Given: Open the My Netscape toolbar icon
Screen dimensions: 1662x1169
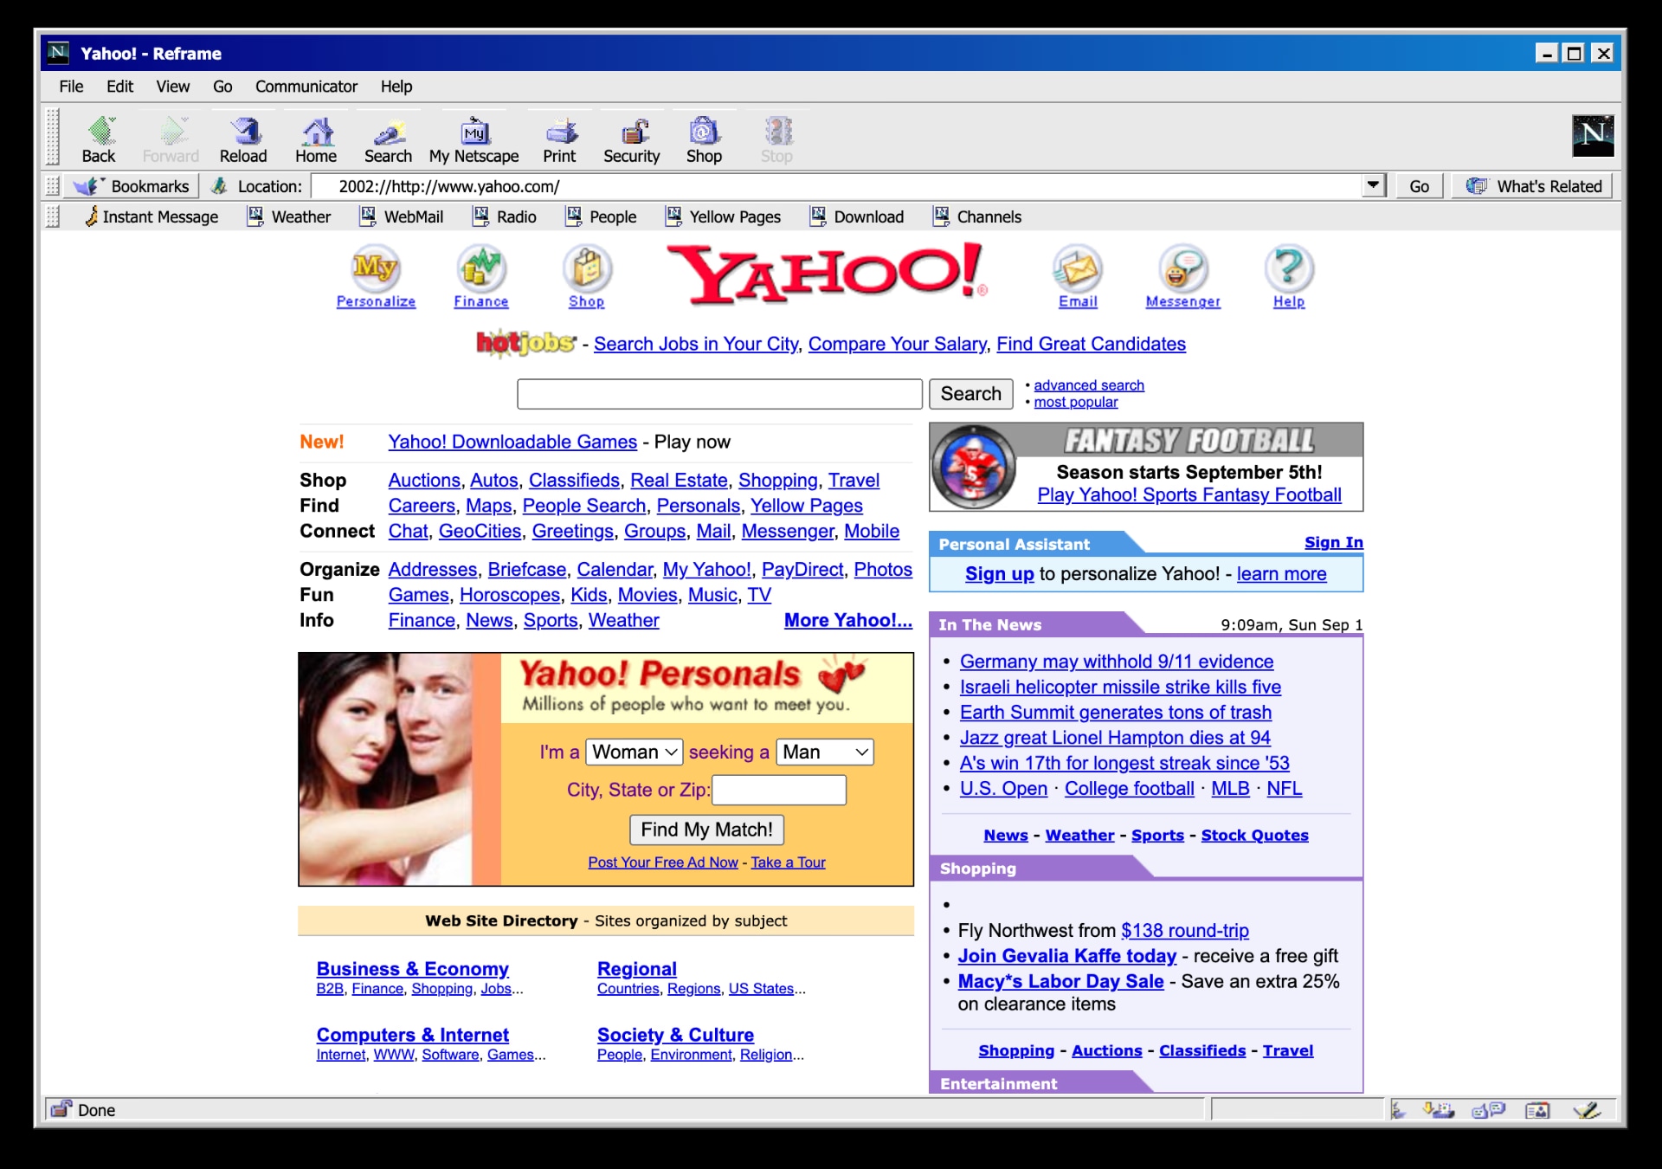Looking at the screenshot, I should [x=474, y=139].
